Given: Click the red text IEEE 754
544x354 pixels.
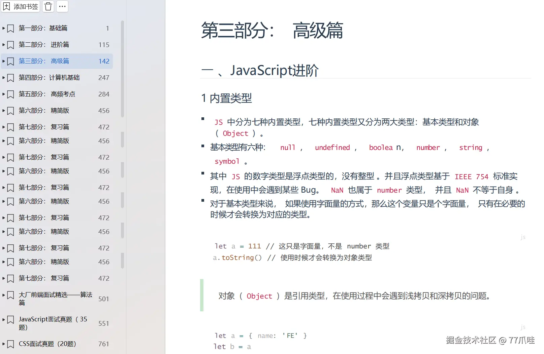Looking at the screenshot, I should click(x=471, y=176).
